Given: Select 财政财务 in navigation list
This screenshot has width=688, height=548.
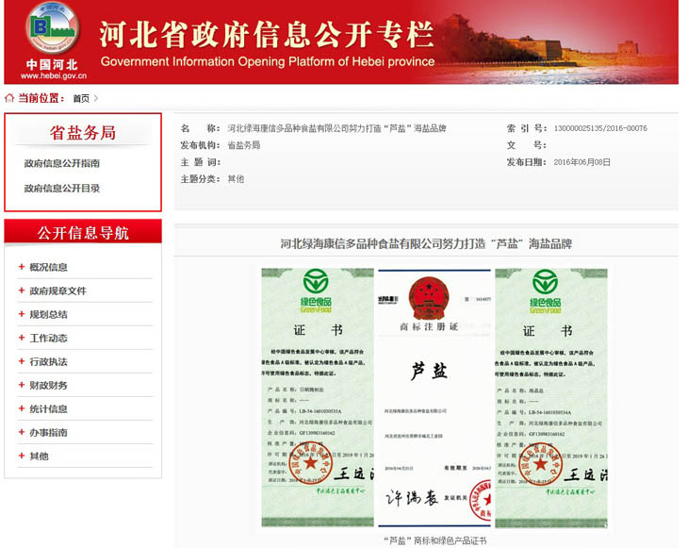Looking at the screenshot, I should (48, 386).
